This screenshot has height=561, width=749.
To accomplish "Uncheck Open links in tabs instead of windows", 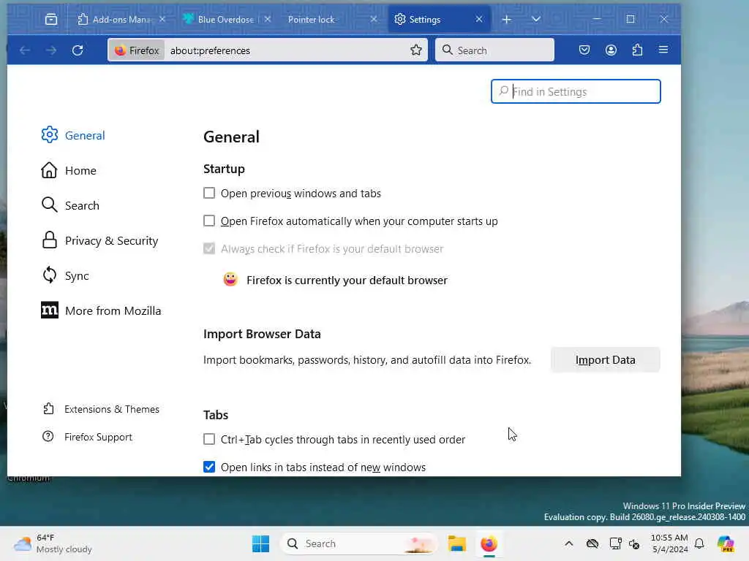I will click(209, 467).
